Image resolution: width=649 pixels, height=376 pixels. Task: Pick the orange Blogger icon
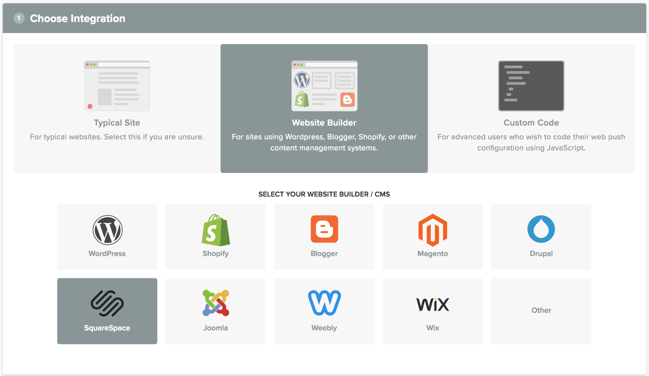324,229
